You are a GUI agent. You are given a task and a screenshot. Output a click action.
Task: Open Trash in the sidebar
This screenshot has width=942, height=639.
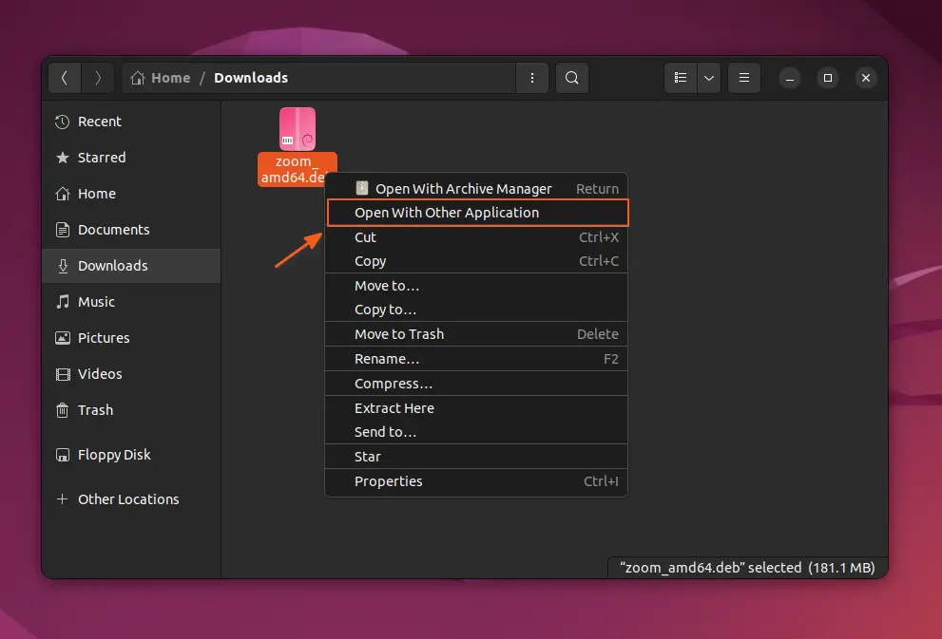point(95,410)
